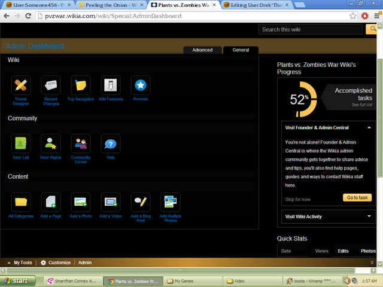
Task: Switch to the General tab
Action: tap(241, 50)
